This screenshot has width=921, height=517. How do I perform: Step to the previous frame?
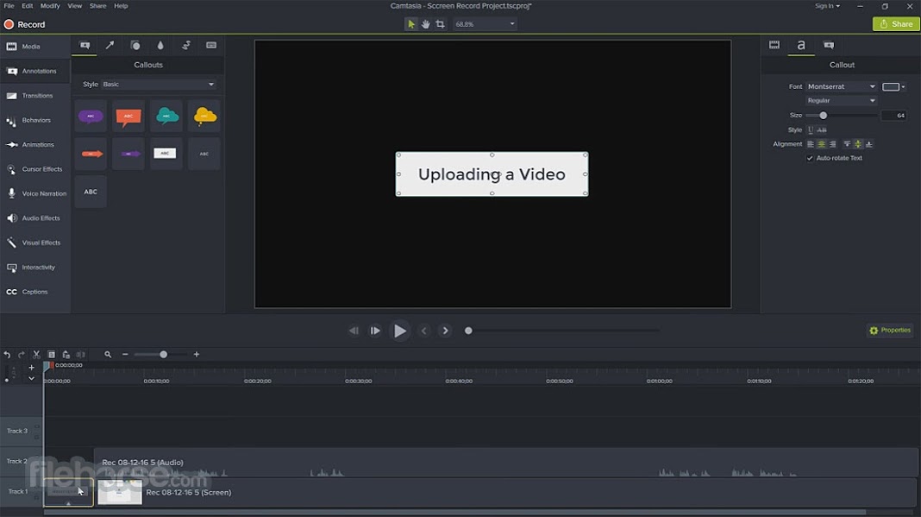(354, 331)
